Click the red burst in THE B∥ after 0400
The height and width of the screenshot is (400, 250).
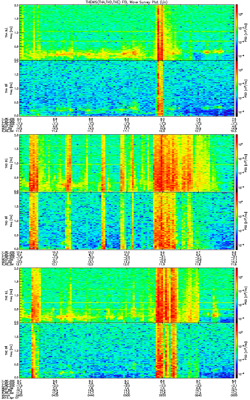[x=33, y=351]
